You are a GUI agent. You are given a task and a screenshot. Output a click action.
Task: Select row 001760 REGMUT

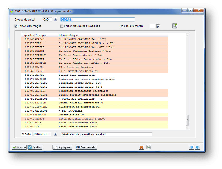coord(95,119)
